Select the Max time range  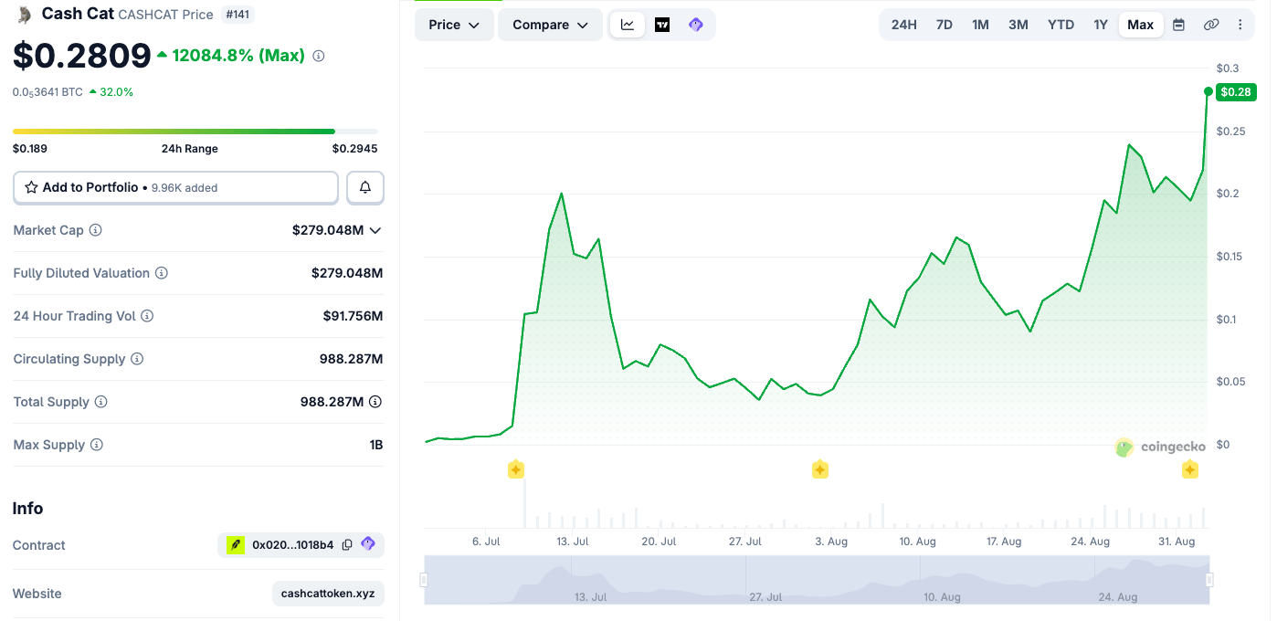click(x=1141, y=25)
